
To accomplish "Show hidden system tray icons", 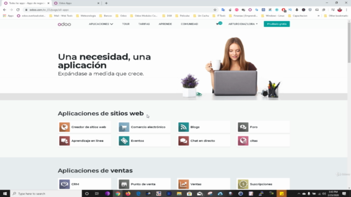I will tap(298, 194).
